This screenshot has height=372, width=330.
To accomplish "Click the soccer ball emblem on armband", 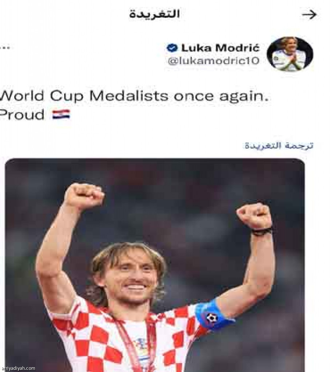I will coord(212,318).
